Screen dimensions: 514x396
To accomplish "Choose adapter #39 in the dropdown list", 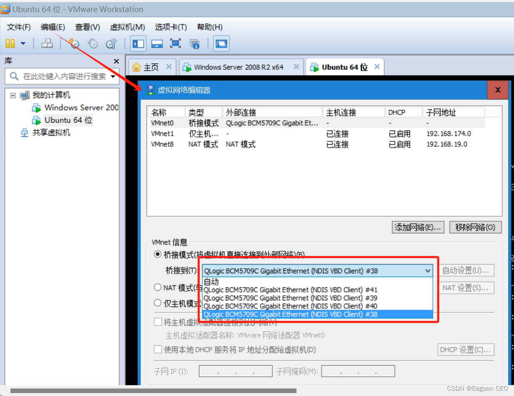I will (317, 298).
